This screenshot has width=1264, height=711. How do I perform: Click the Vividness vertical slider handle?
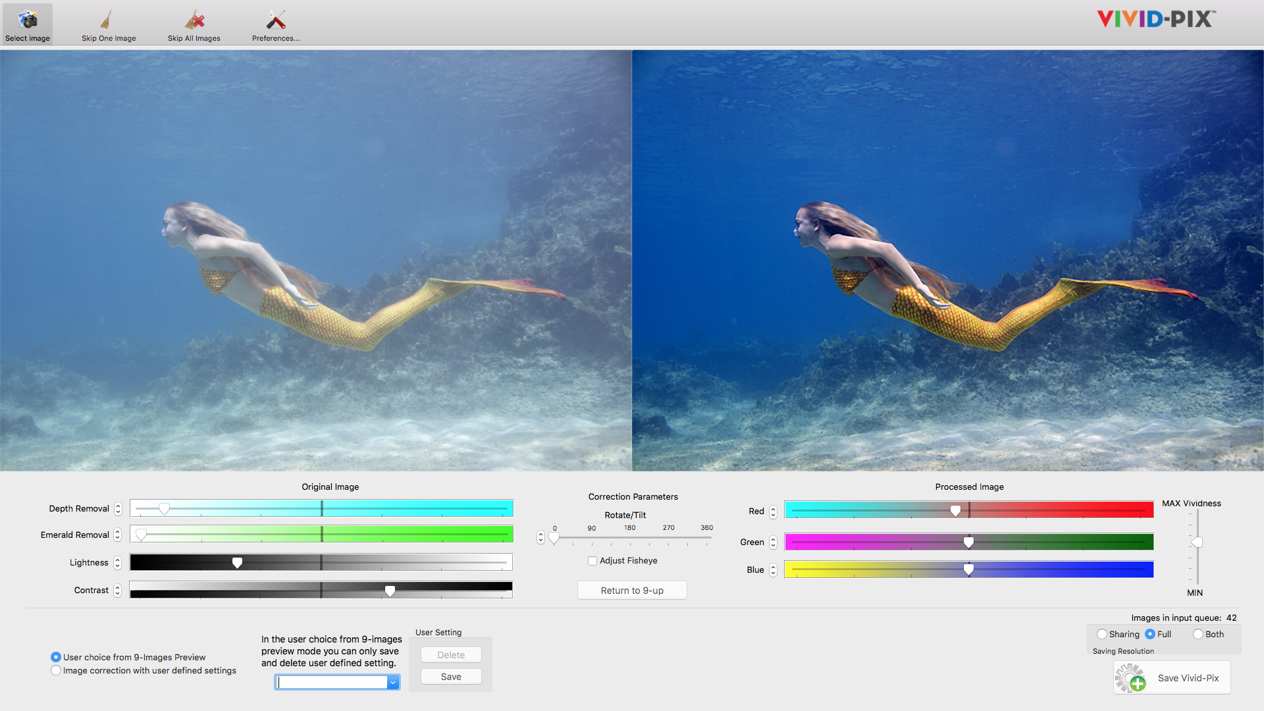(x=1198, y=542)
